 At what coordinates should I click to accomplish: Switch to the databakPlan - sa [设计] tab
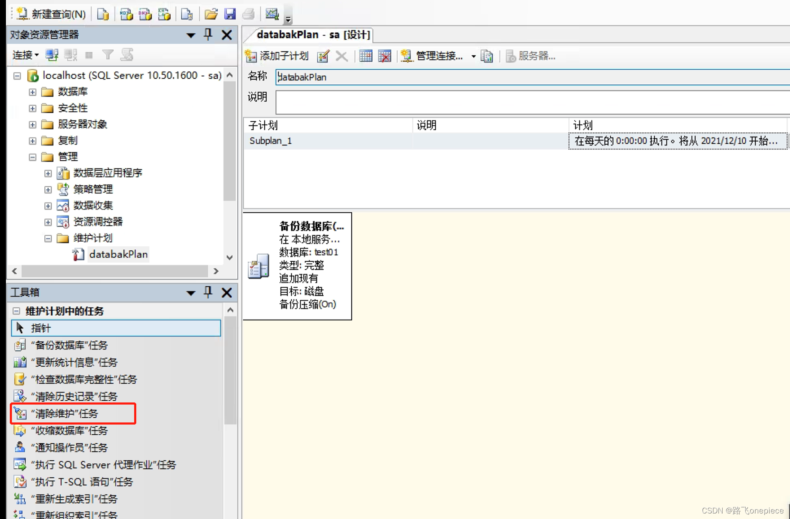[x=313, y=34]
